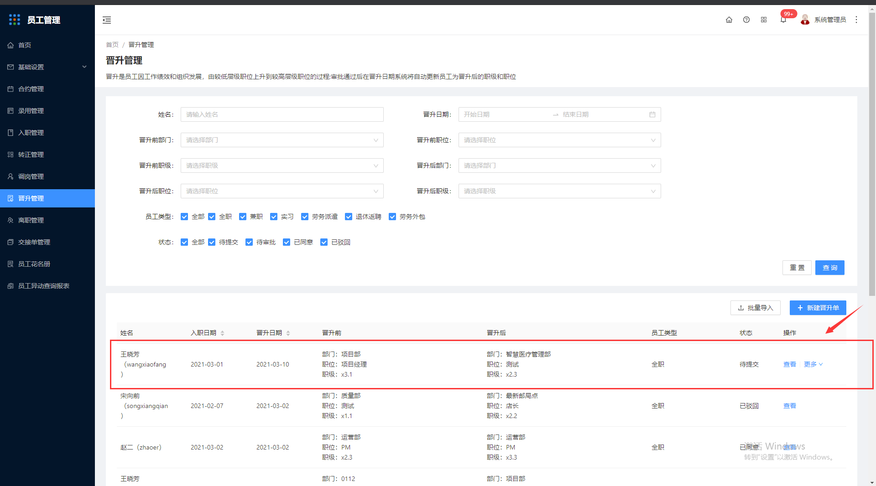Toggle 待审批 status checkbox
Viewport: 876px width, 486px height.
click(249, 242)
